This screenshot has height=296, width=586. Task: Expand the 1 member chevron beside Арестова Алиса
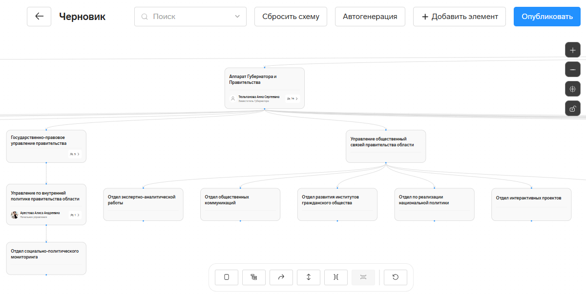[78, 215]
